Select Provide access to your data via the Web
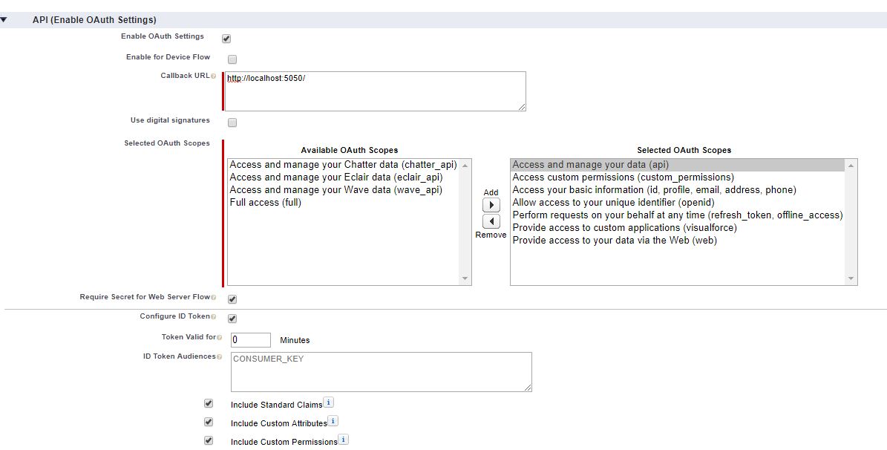 click(x=677, y=240)
